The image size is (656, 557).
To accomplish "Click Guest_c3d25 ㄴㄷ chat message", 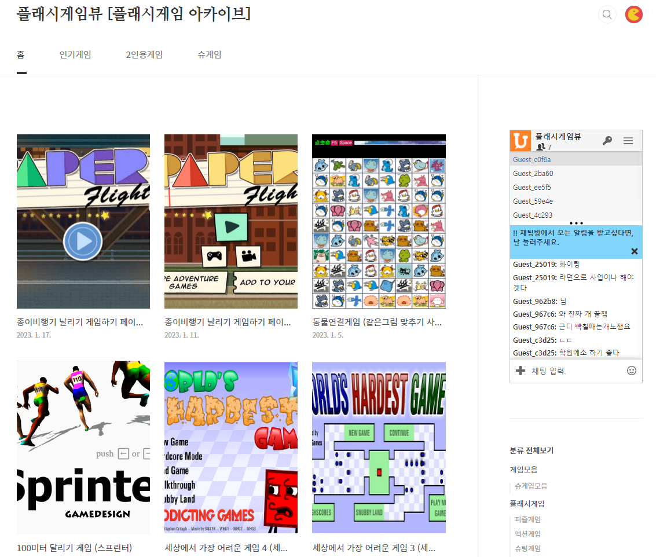I will pyautogui.click(x=543, y=340).
